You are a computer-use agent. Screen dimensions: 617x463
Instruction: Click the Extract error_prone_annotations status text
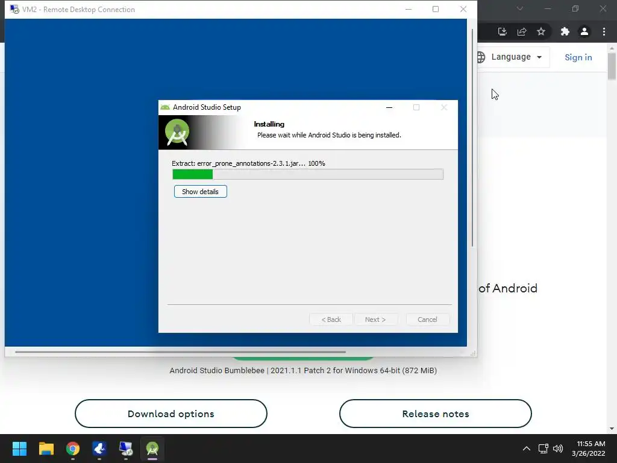pyautogui.click(x=248, y=163)
